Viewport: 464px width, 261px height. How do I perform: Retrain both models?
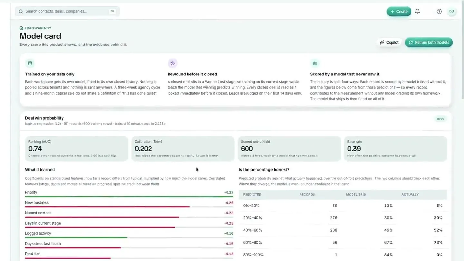click(x=429, y=42)
